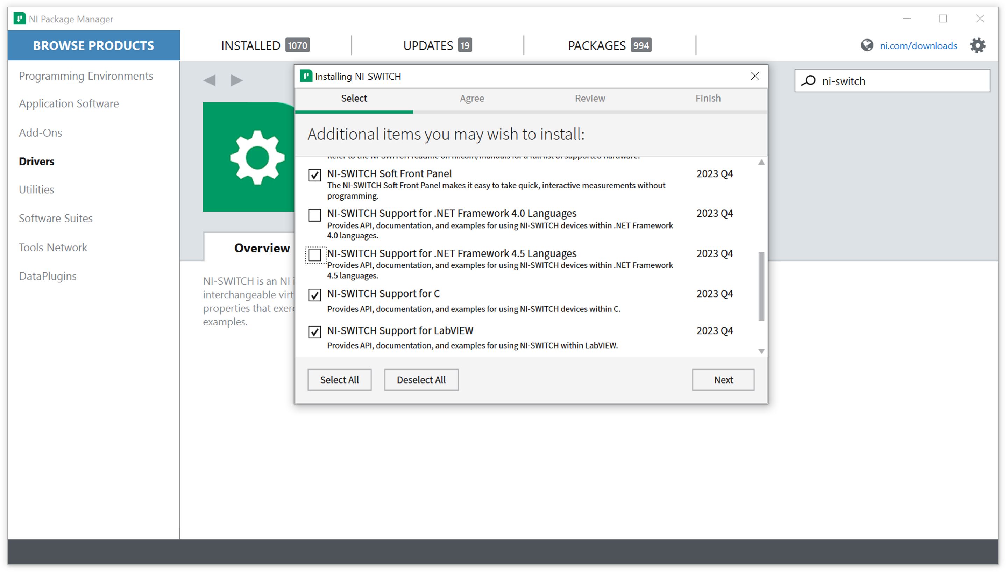Uncheck NI-SWITCH Support for LabVIEW
This screenshot has height=573, width=1007.
point(314,332)
